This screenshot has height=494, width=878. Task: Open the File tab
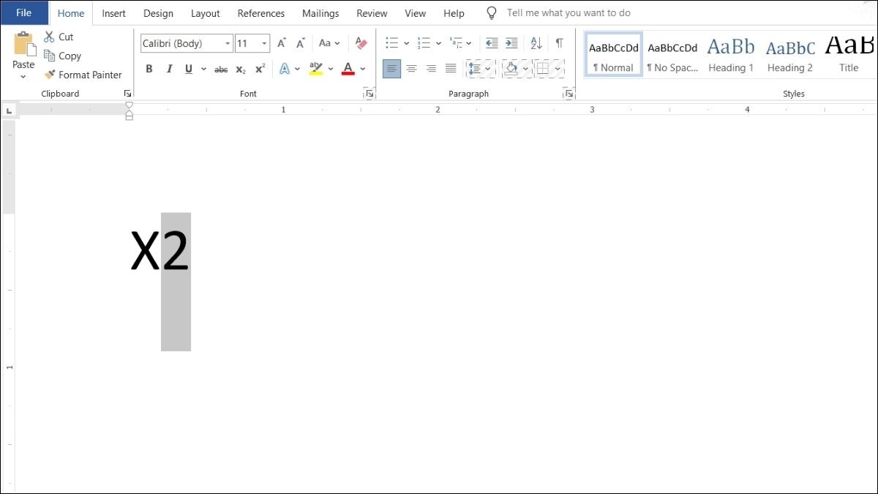click(24, 13)
